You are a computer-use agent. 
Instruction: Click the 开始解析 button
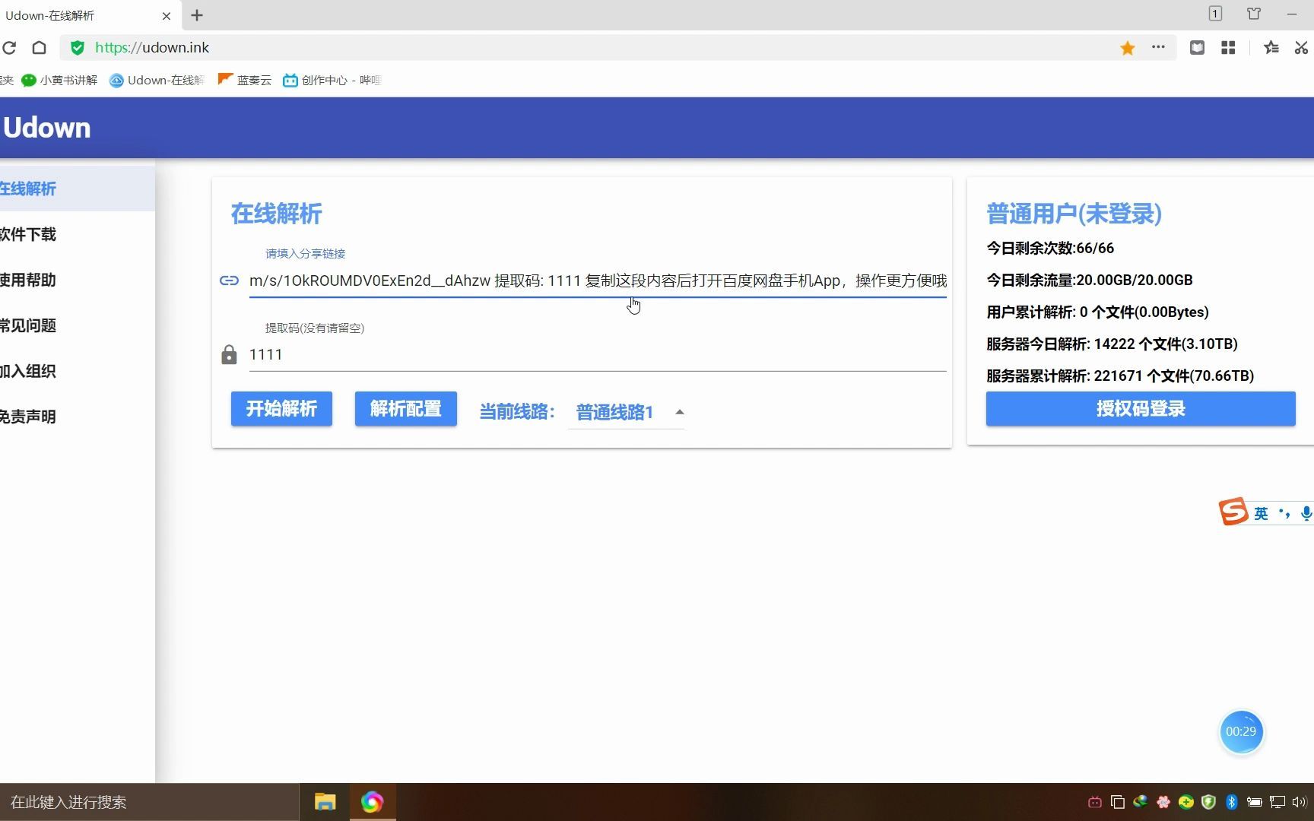pyautogui.click(x=281, y=409)
